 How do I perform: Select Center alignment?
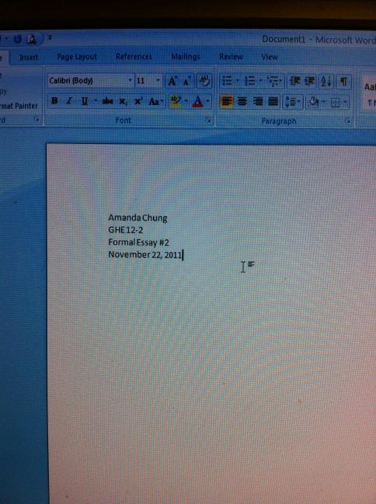[242, 102]
